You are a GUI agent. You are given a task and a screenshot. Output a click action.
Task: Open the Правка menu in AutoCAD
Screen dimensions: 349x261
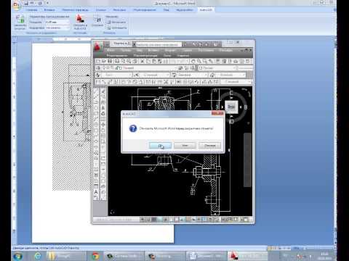tap(126, 50)
